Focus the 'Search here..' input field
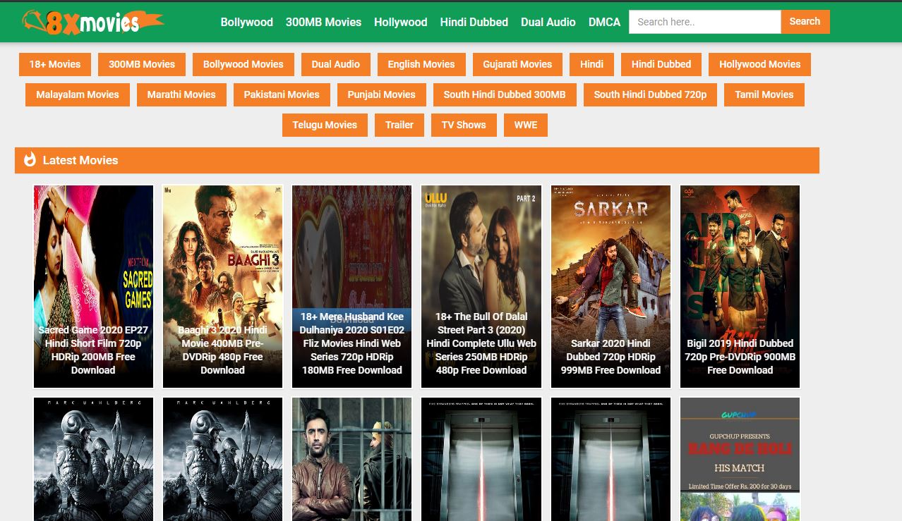Screen dimensions: 902x521 tap(704, 22)
